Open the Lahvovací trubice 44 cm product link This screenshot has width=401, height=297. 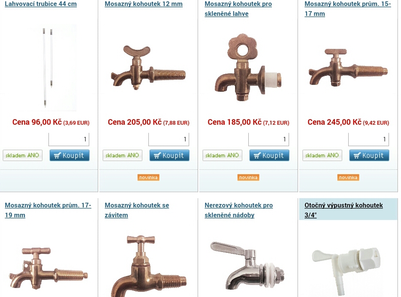pos(41,4)
